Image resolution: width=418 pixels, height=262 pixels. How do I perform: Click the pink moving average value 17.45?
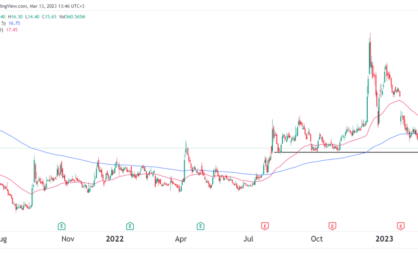(x=11, y=30)
